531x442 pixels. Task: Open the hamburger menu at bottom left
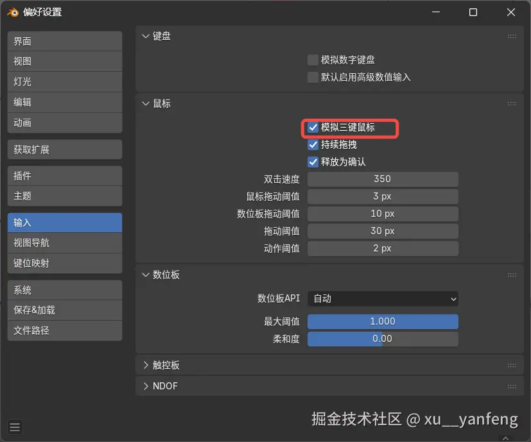point(15,427)
